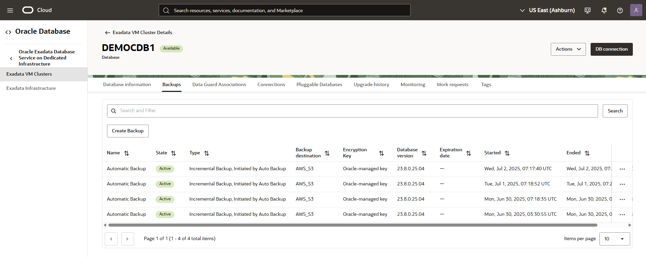Open the user profile avatar
The image size is (646, 257).
coord(636,10)
